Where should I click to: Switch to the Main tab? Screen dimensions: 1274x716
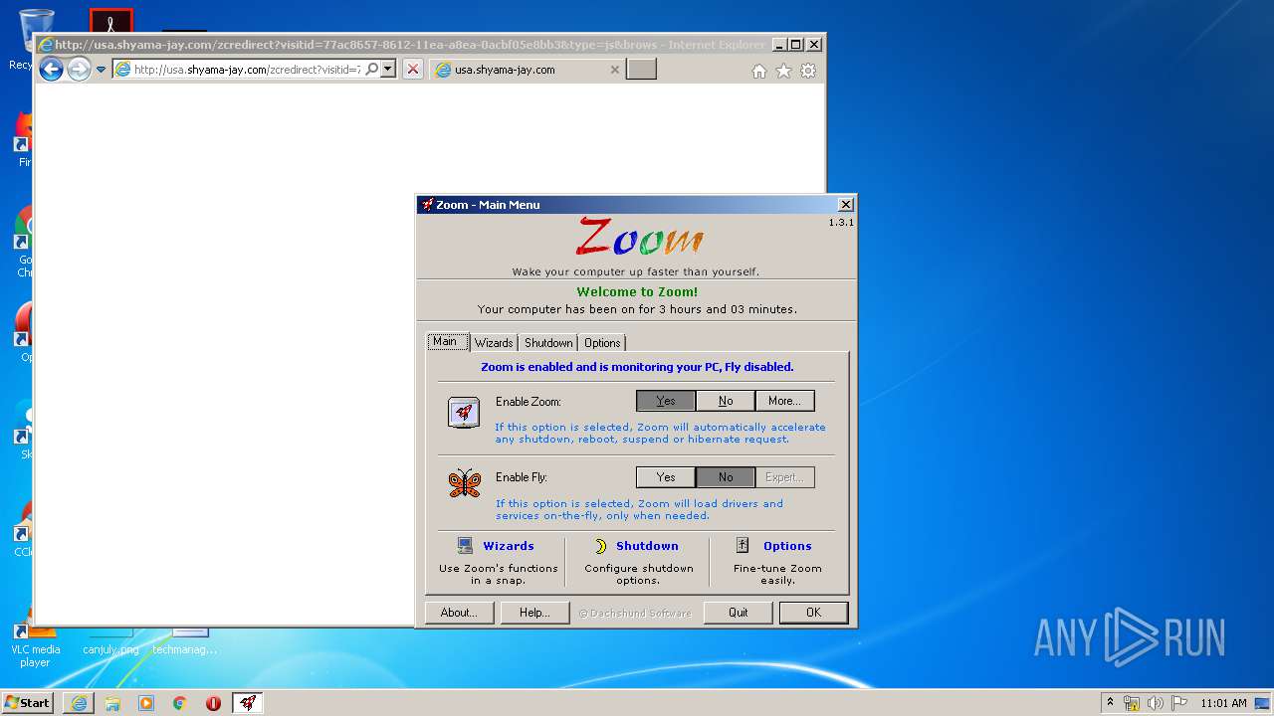click(446, 341)
